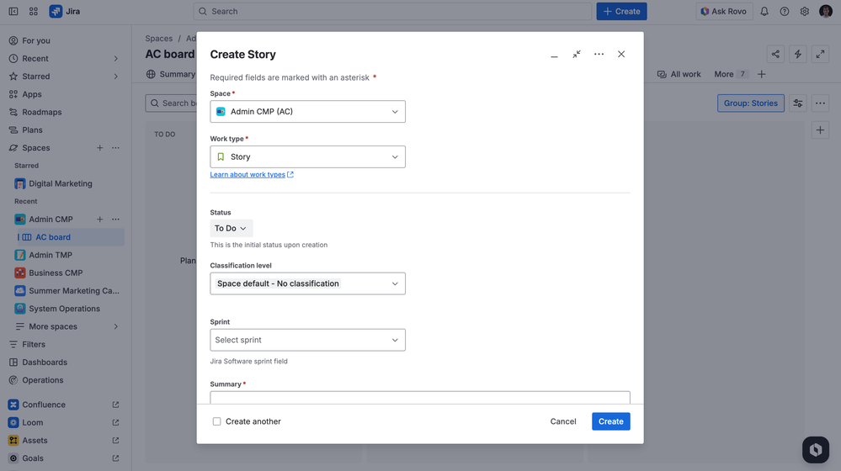Screen dimensions: 841x471
Task: Add a column with plus icon
Action: (x=821, y=130)
